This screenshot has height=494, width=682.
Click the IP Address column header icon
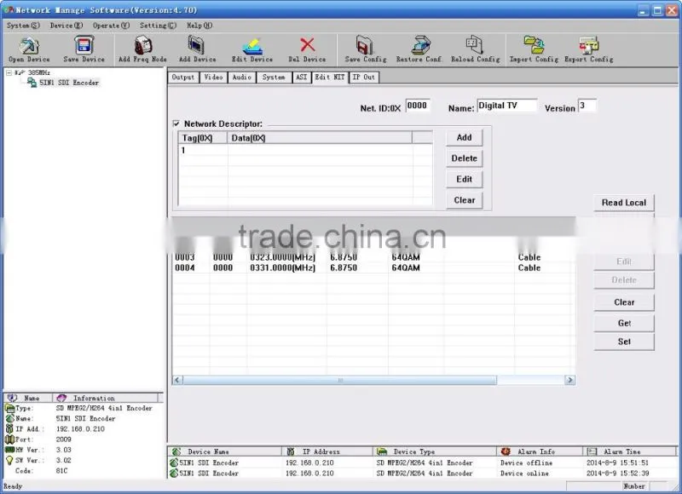tap(291, 451)
